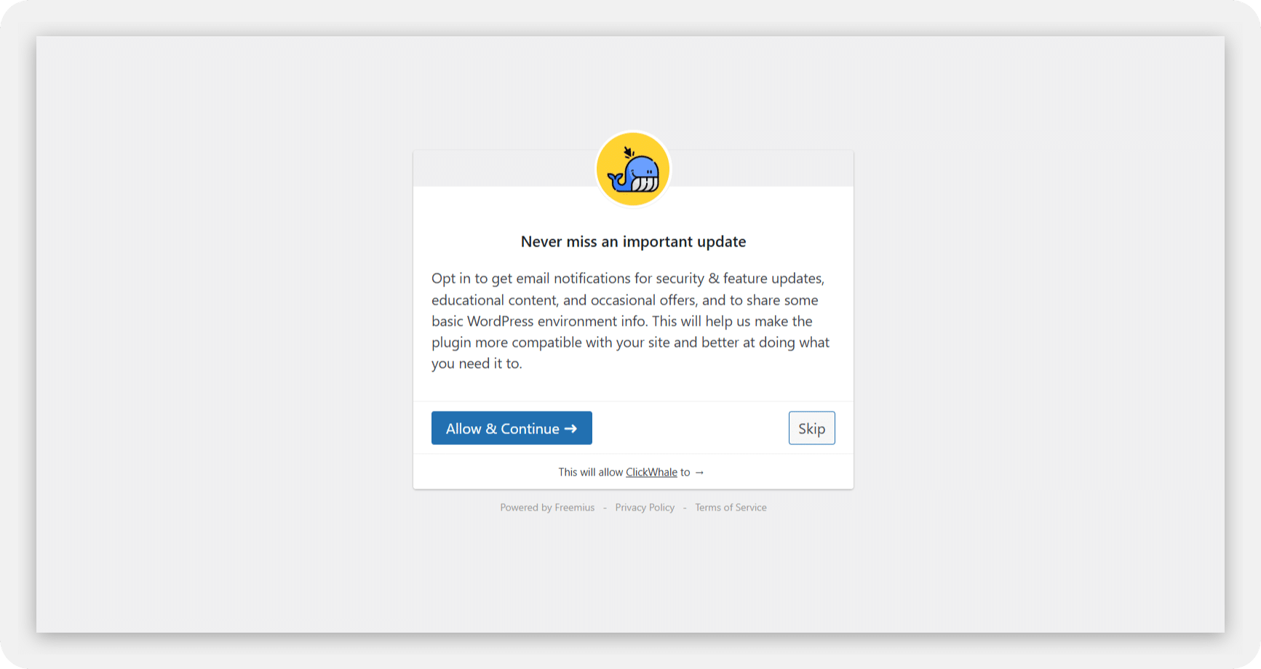Open the Terms of Service link

click(731, 508)
